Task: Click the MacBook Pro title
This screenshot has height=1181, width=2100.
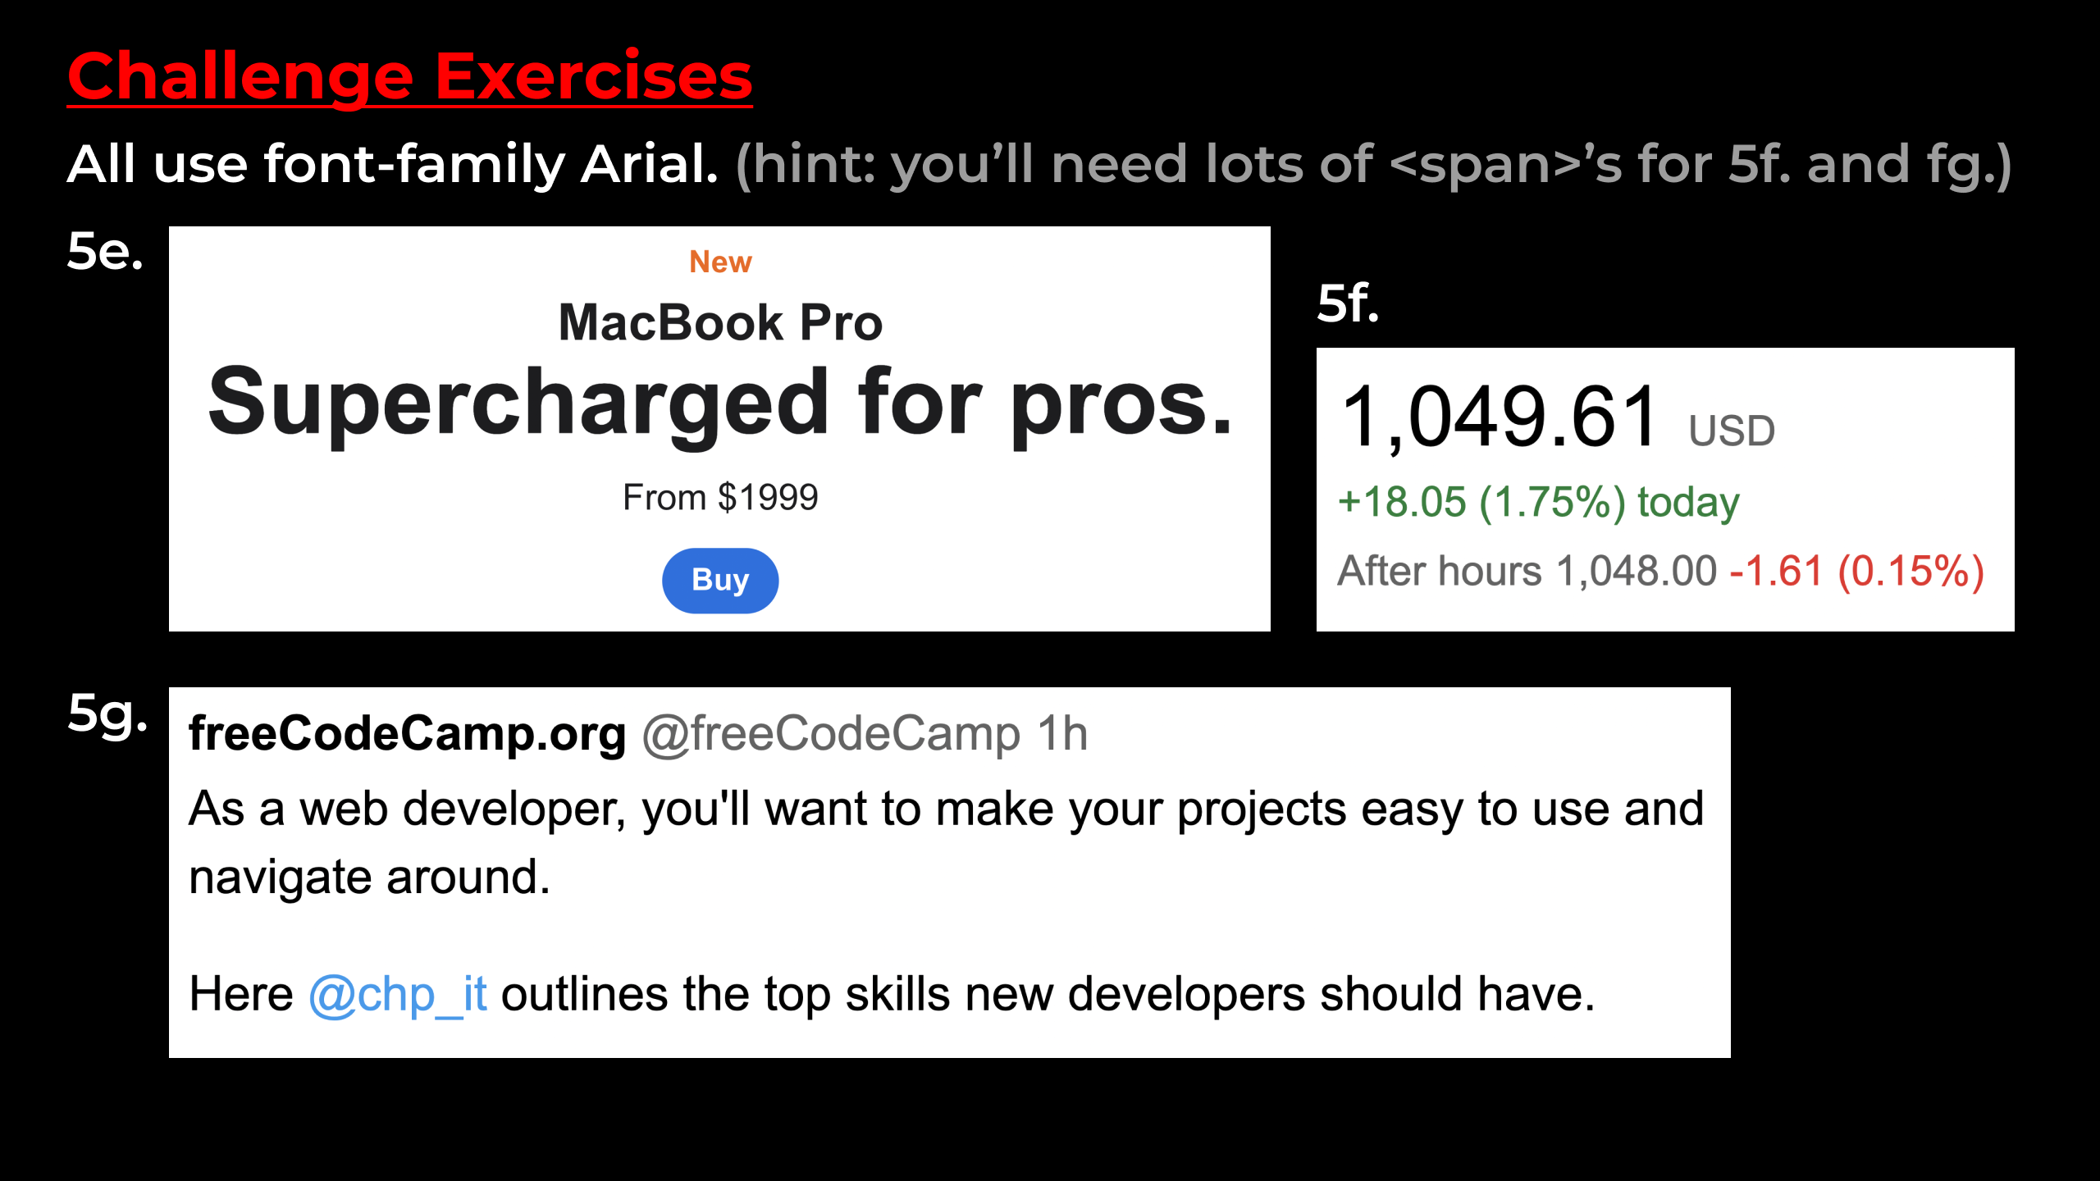Action: [720, 322]
